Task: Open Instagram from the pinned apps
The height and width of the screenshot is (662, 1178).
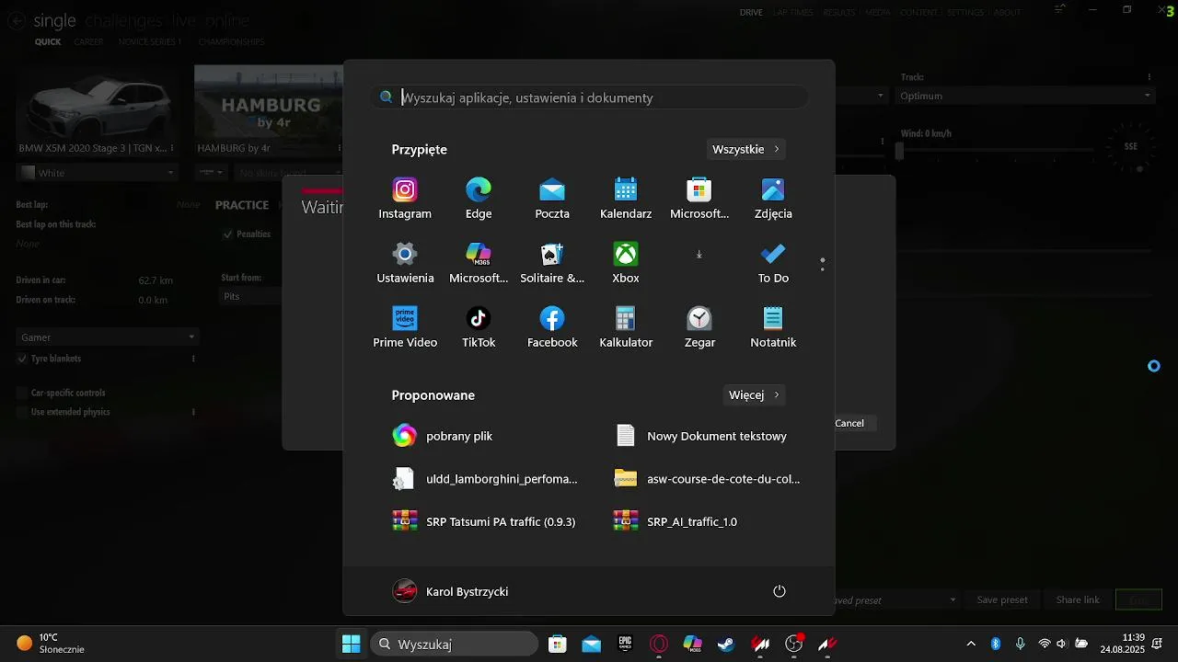Action: pyautogui.click(x=405, y=199)
